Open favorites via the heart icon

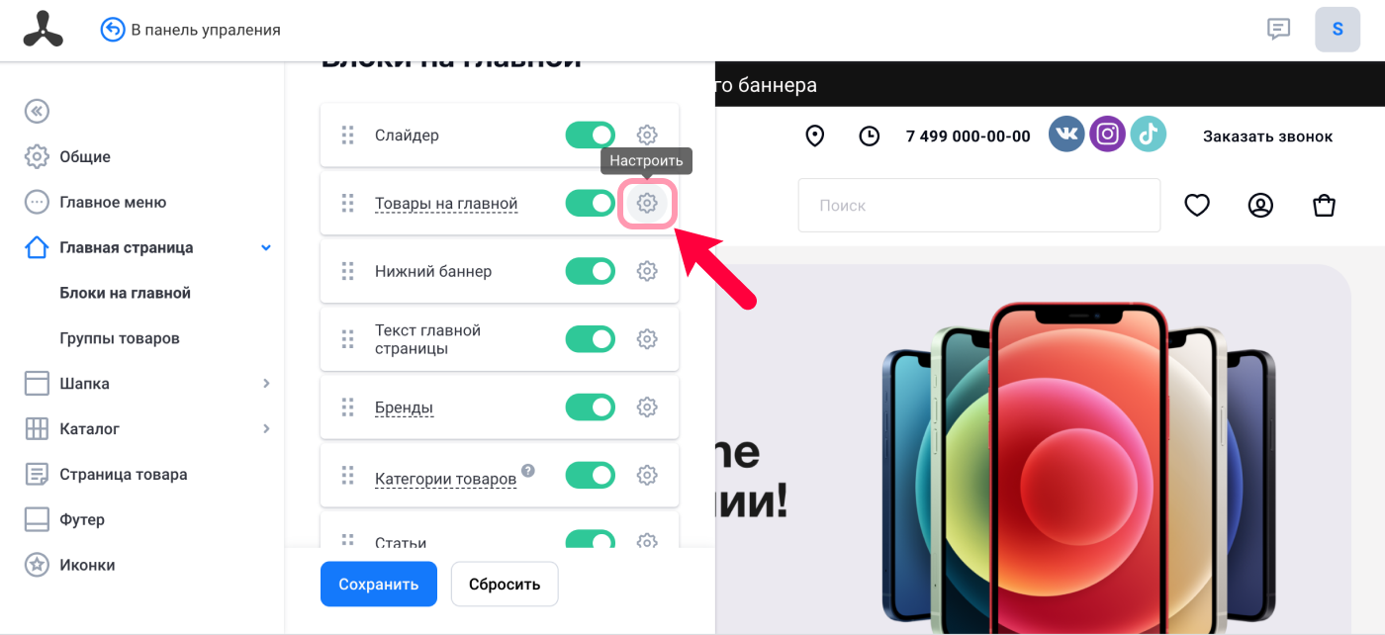click(x=1197, y=205)
